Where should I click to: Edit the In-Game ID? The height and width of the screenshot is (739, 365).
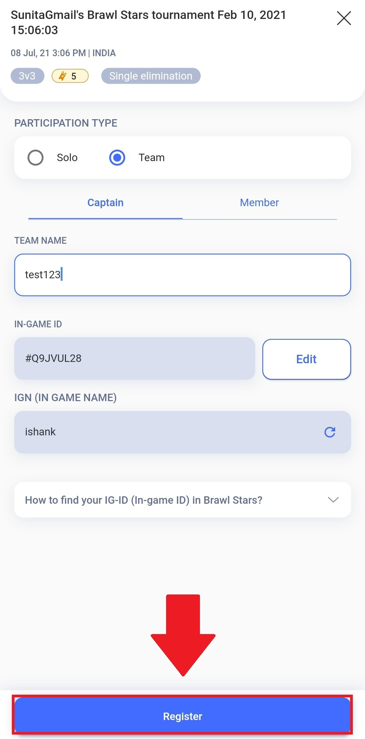[306, 359]
